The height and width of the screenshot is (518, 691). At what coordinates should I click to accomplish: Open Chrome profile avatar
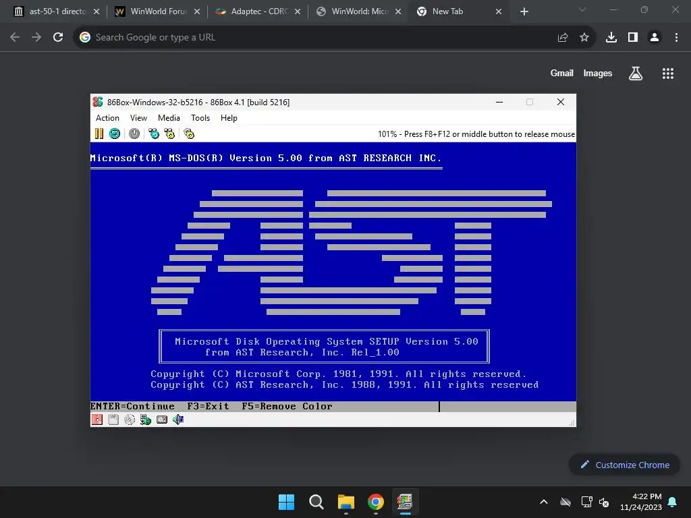[655, 38]
